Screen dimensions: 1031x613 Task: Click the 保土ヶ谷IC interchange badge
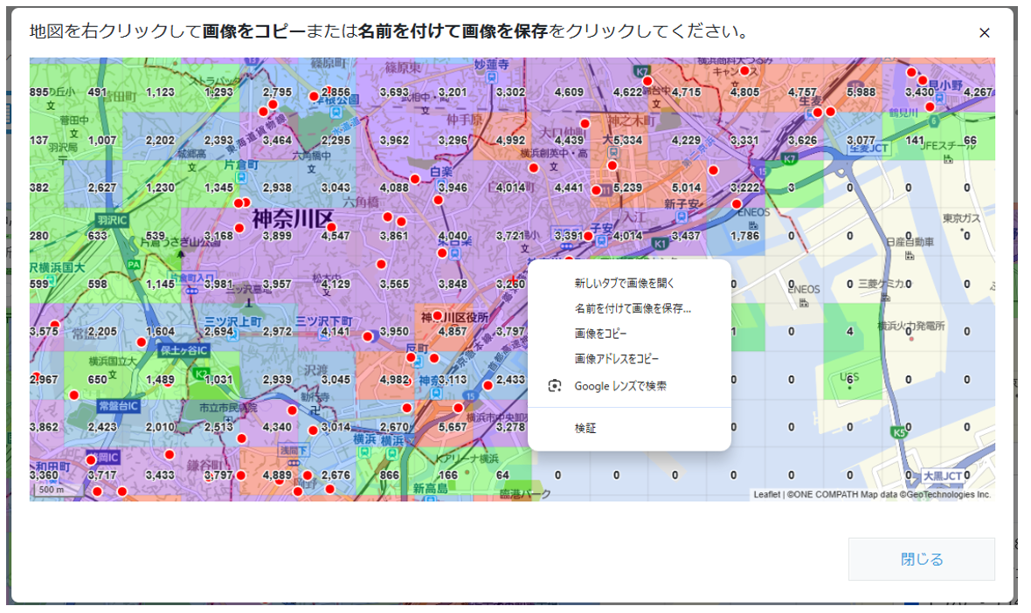[183, 350]
